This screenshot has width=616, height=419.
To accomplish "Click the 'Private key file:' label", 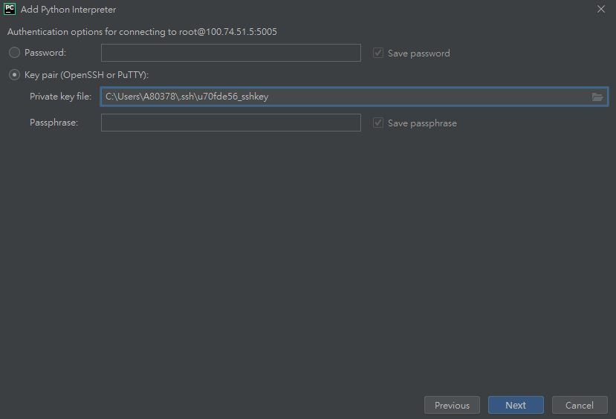I will (60, 97).
